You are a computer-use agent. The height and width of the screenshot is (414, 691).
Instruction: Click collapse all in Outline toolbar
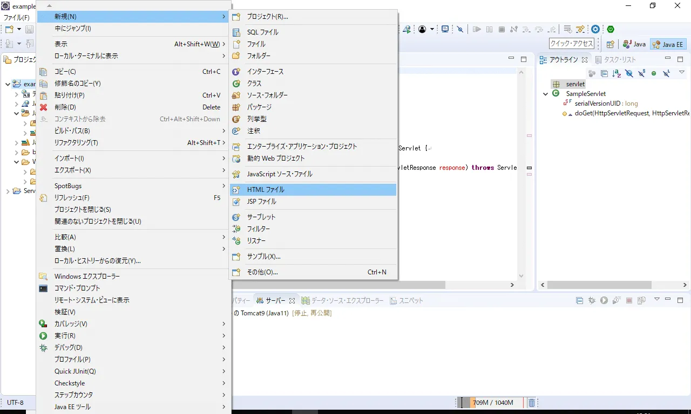pos(604,73)
